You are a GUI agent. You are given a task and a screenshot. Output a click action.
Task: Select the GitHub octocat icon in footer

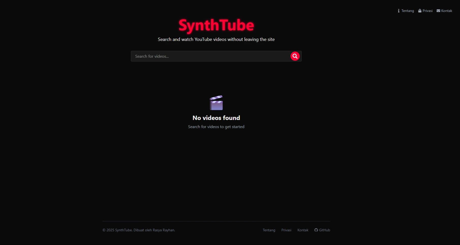[316, 230]
